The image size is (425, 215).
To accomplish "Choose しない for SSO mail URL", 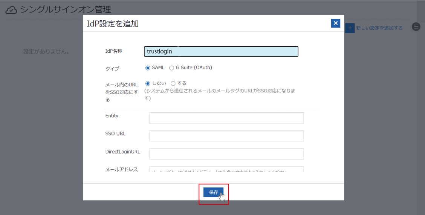I will (148, 83).
